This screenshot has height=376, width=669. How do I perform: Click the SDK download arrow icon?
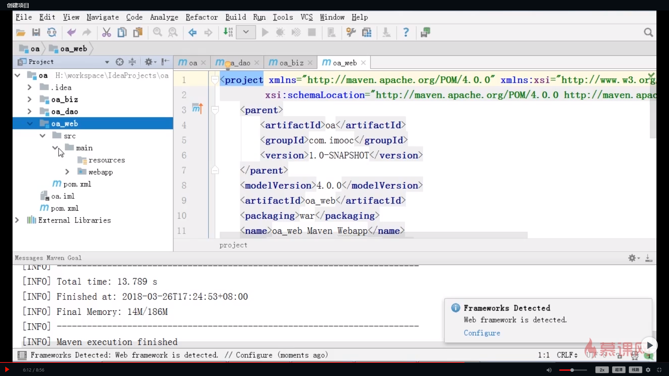pyautogui.click(x=386, y=33)
